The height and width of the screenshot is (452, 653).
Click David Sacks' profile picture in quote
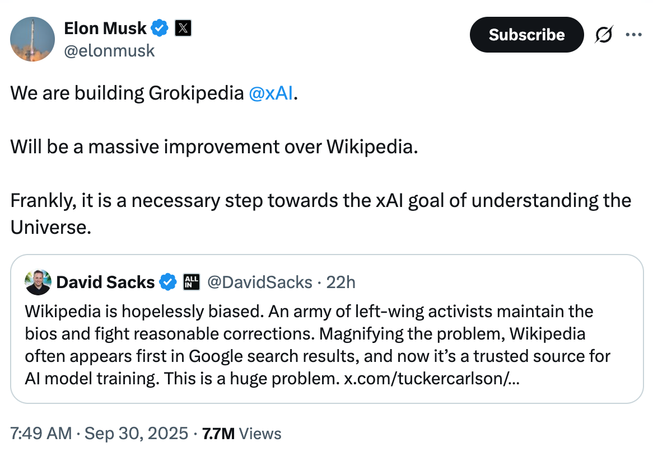[39, 282]
